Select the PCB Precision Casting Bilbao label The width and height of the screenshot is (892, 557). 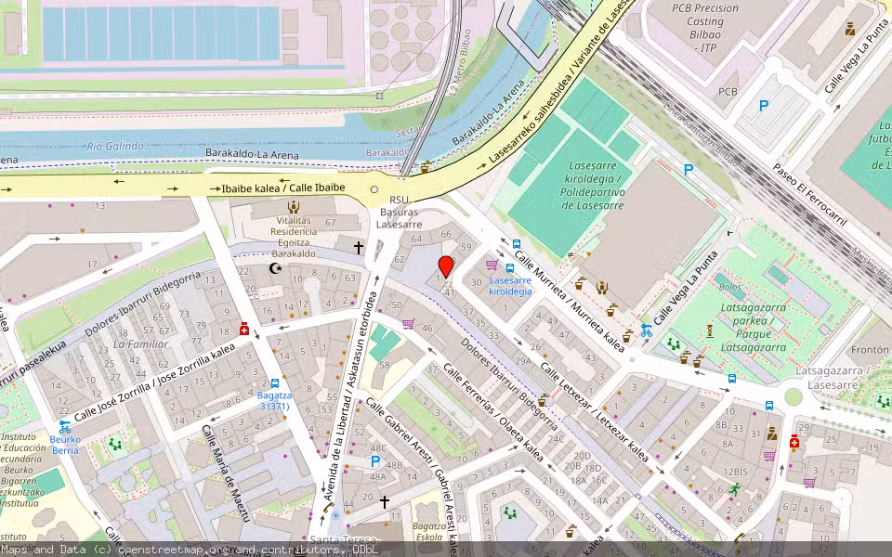[x=705, y=28]
